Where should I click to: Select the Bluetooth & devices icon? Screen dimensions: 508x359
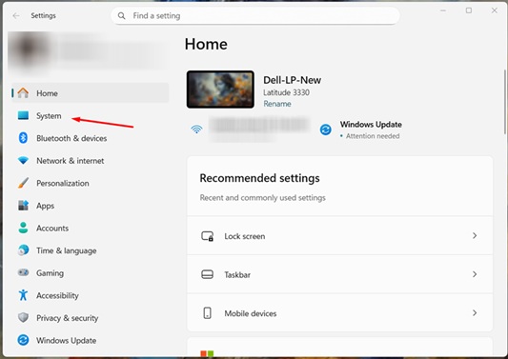tap(23, 138)
